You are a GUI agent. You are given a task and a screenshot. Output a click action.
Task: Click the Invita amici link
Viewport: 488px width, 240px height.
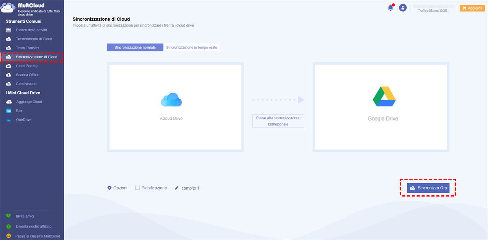tap(25, 216)
